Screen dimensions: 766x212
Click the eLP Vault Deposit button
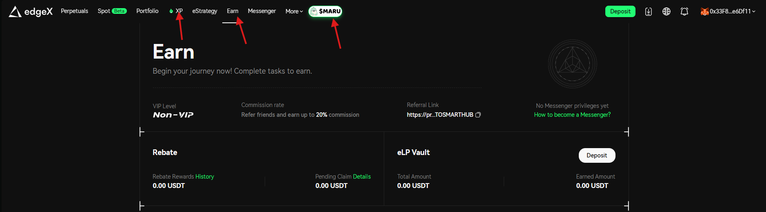(x=596, y=155)
